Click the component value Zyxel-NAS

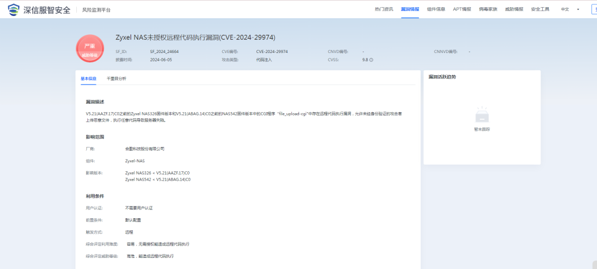tap(135, 161)
